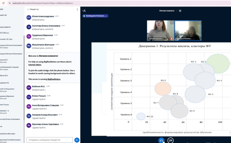Expand first webcam to fullscreen

(172, 22)
